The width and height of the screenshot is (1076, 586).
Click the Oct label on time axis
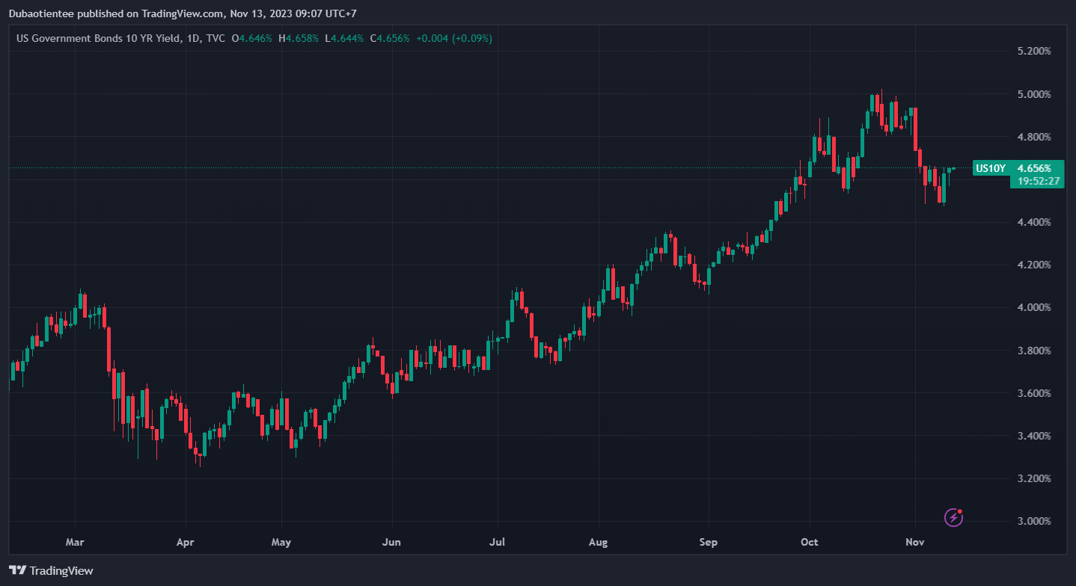[x=809, y=542]
